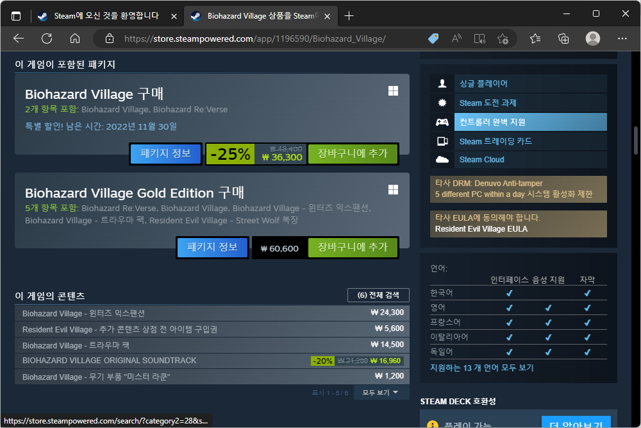Open the tab actions menu icon
Screen dimensions: 641x428
click(x=16, y=16)
